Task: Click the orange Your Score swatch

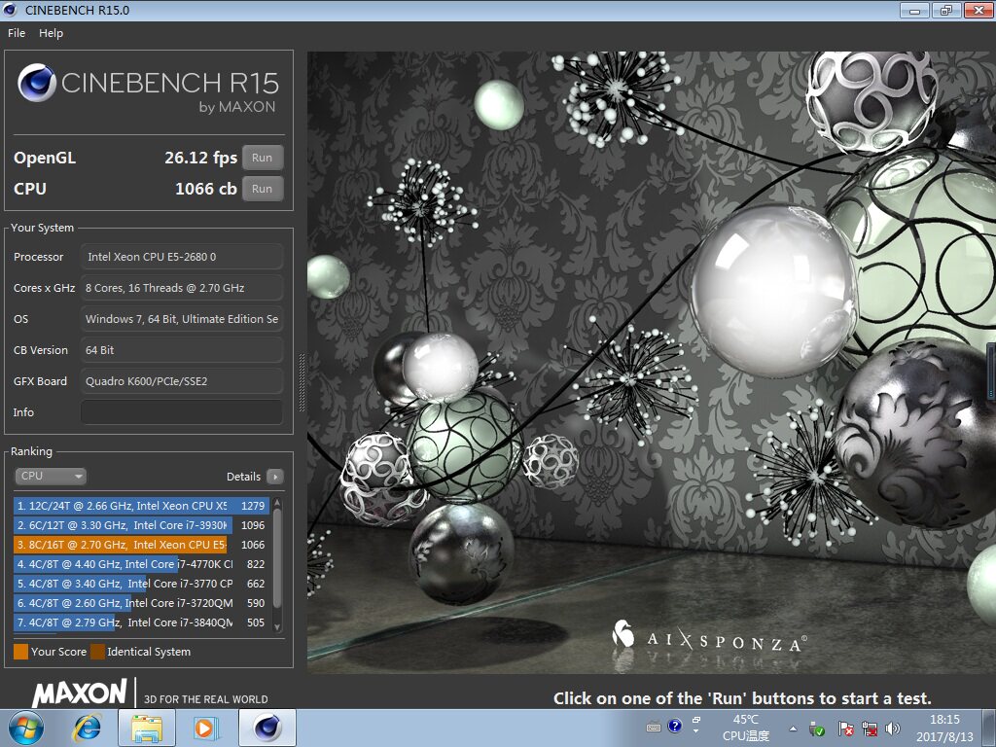Action: [x=21, y=652]
